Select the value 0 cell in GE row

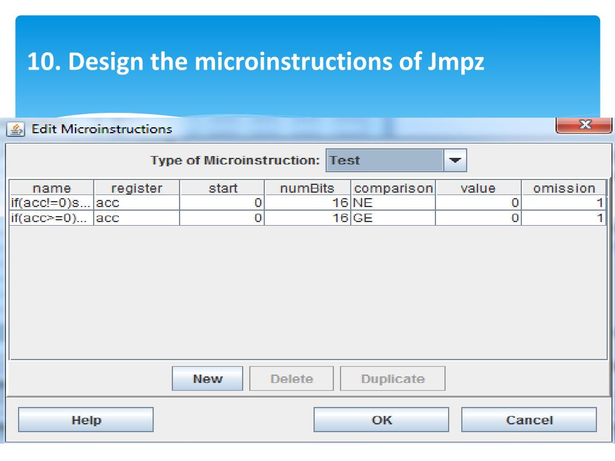(x=479, y=218)
